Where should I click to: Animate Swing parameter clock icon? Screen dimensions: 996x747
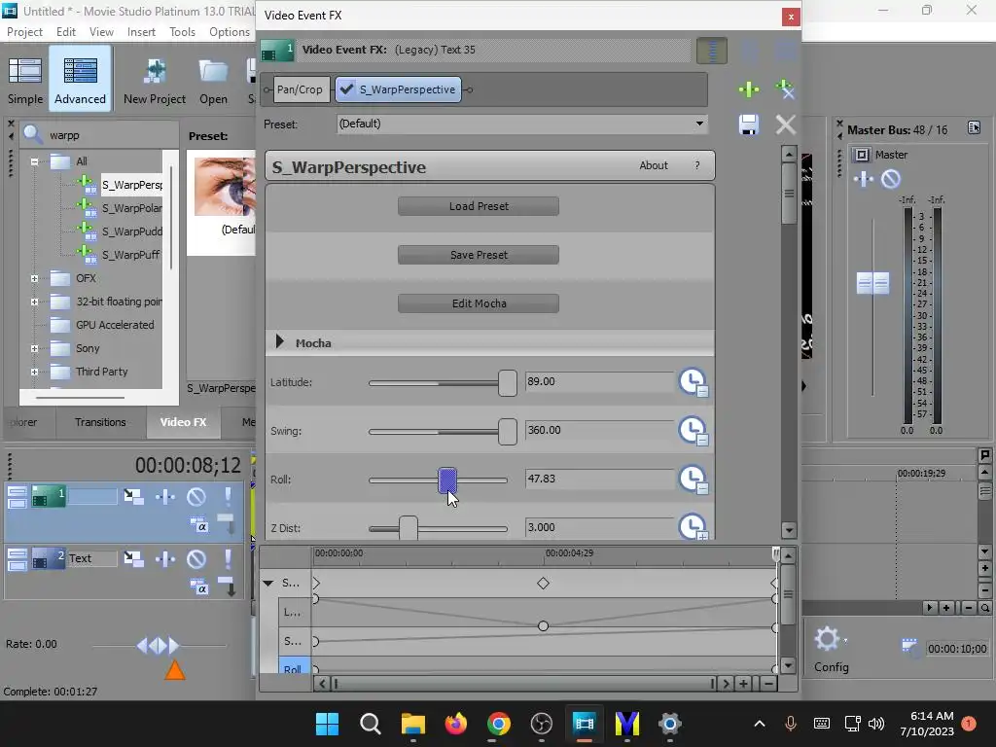coord(694,431)
